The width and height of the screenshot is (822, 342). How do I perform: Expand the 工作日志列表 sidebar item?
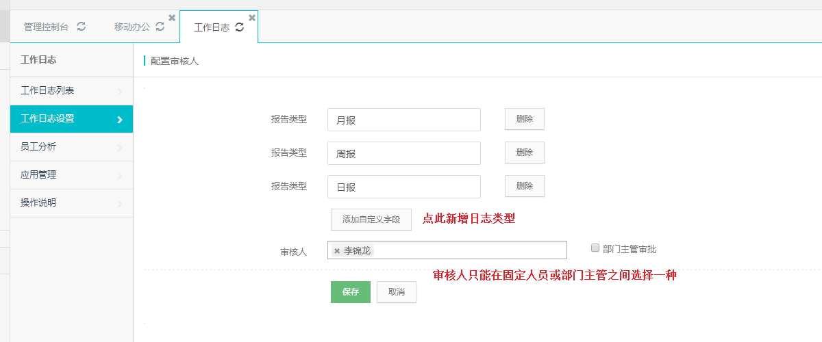[x=71, y=91]
